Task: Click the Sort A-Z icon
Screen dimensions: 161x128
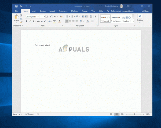Action: pyautogui.click(x=91, y=17)
